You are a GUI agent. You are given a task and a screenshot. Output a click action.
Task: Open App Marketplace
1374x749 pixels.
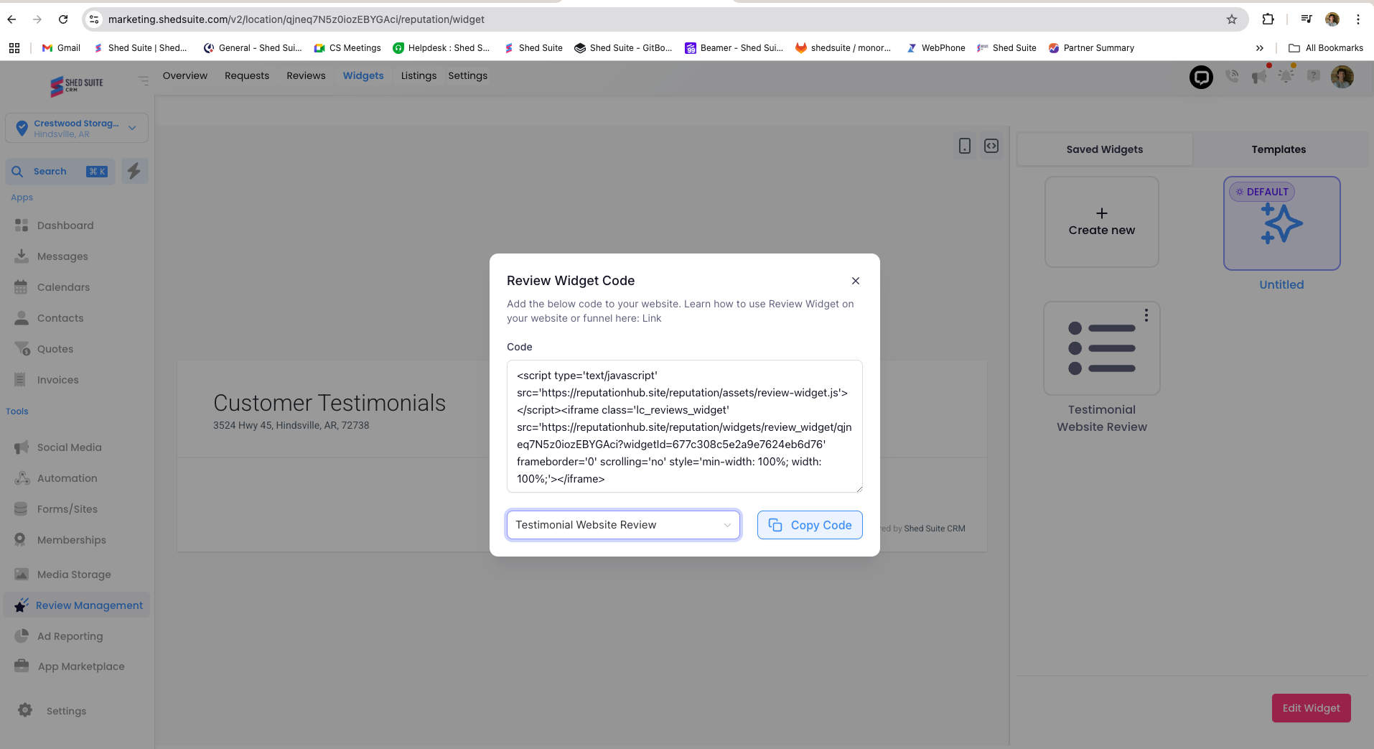pos(80,666)
